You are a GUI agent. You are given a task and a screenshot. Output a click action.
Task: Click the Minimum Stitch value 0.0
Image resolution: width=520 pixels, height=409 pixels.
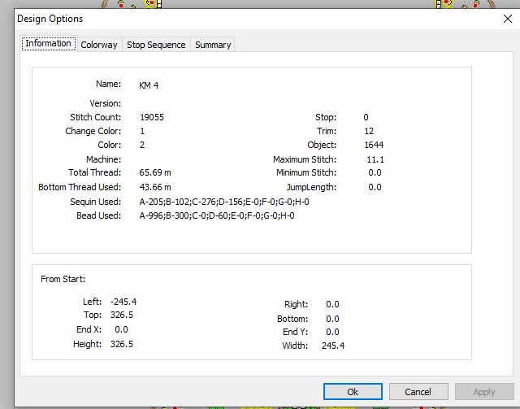point(375,172)
